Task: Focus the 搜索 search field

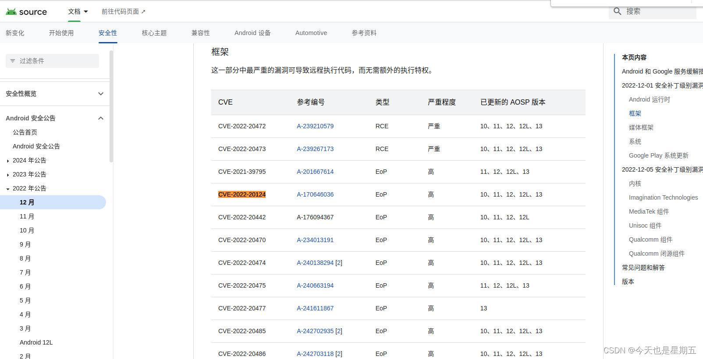Action: pyautogui.click(x=652, y=11)
